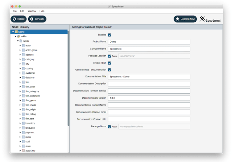Toggle Generate REST documentation checkbox
The image size is (232, 162).
(109, 70)
